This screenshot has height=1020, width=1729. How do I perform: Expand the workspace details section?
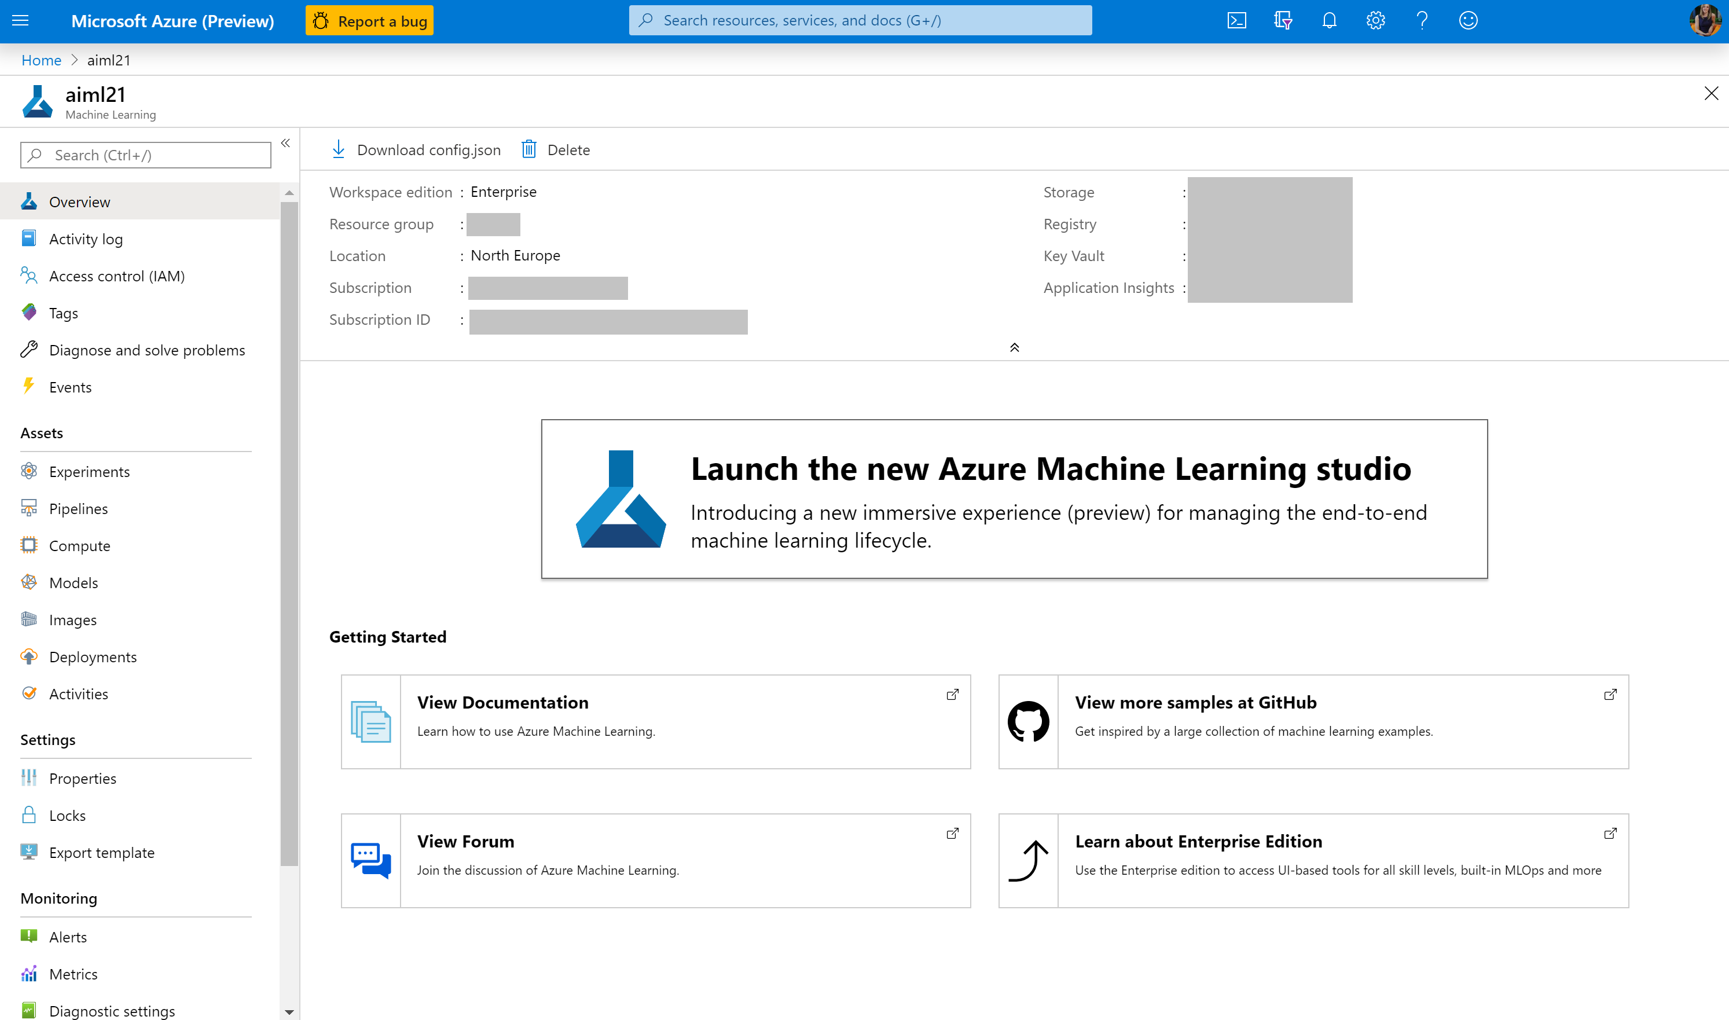point(1014,346)
